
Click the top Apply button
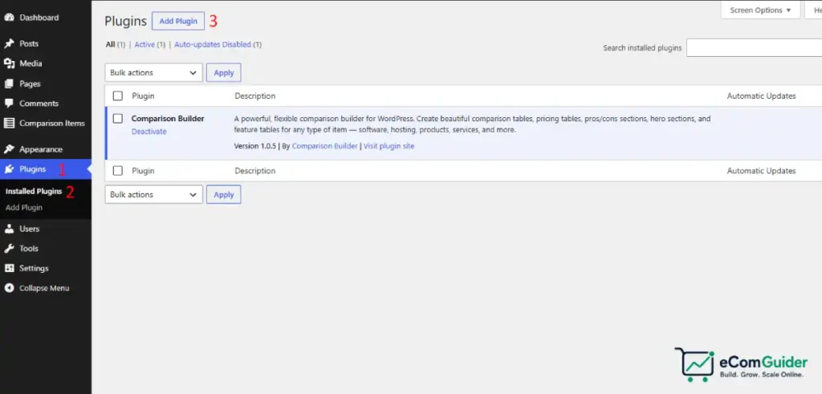pos(224,73)
